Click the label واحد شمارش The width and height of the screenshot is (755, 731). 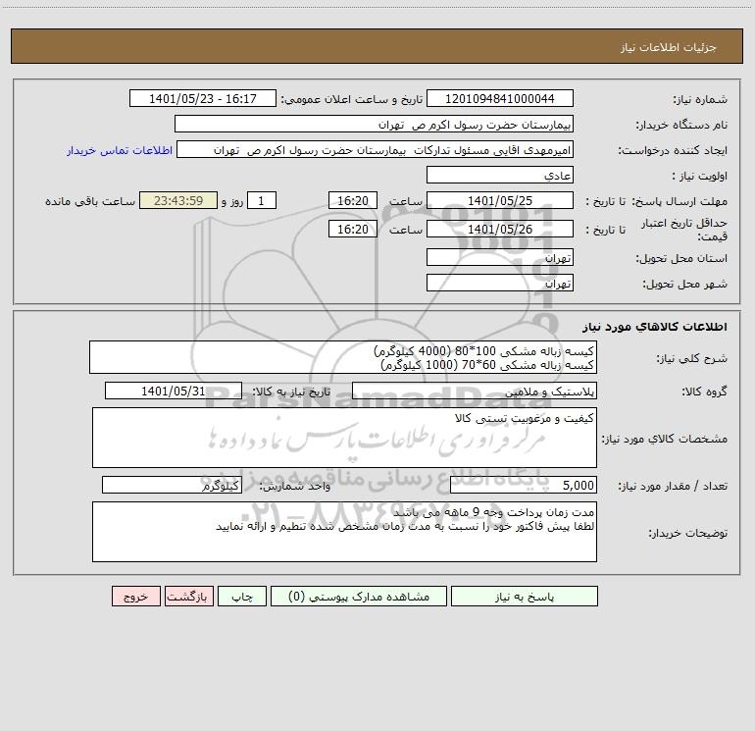295,486
